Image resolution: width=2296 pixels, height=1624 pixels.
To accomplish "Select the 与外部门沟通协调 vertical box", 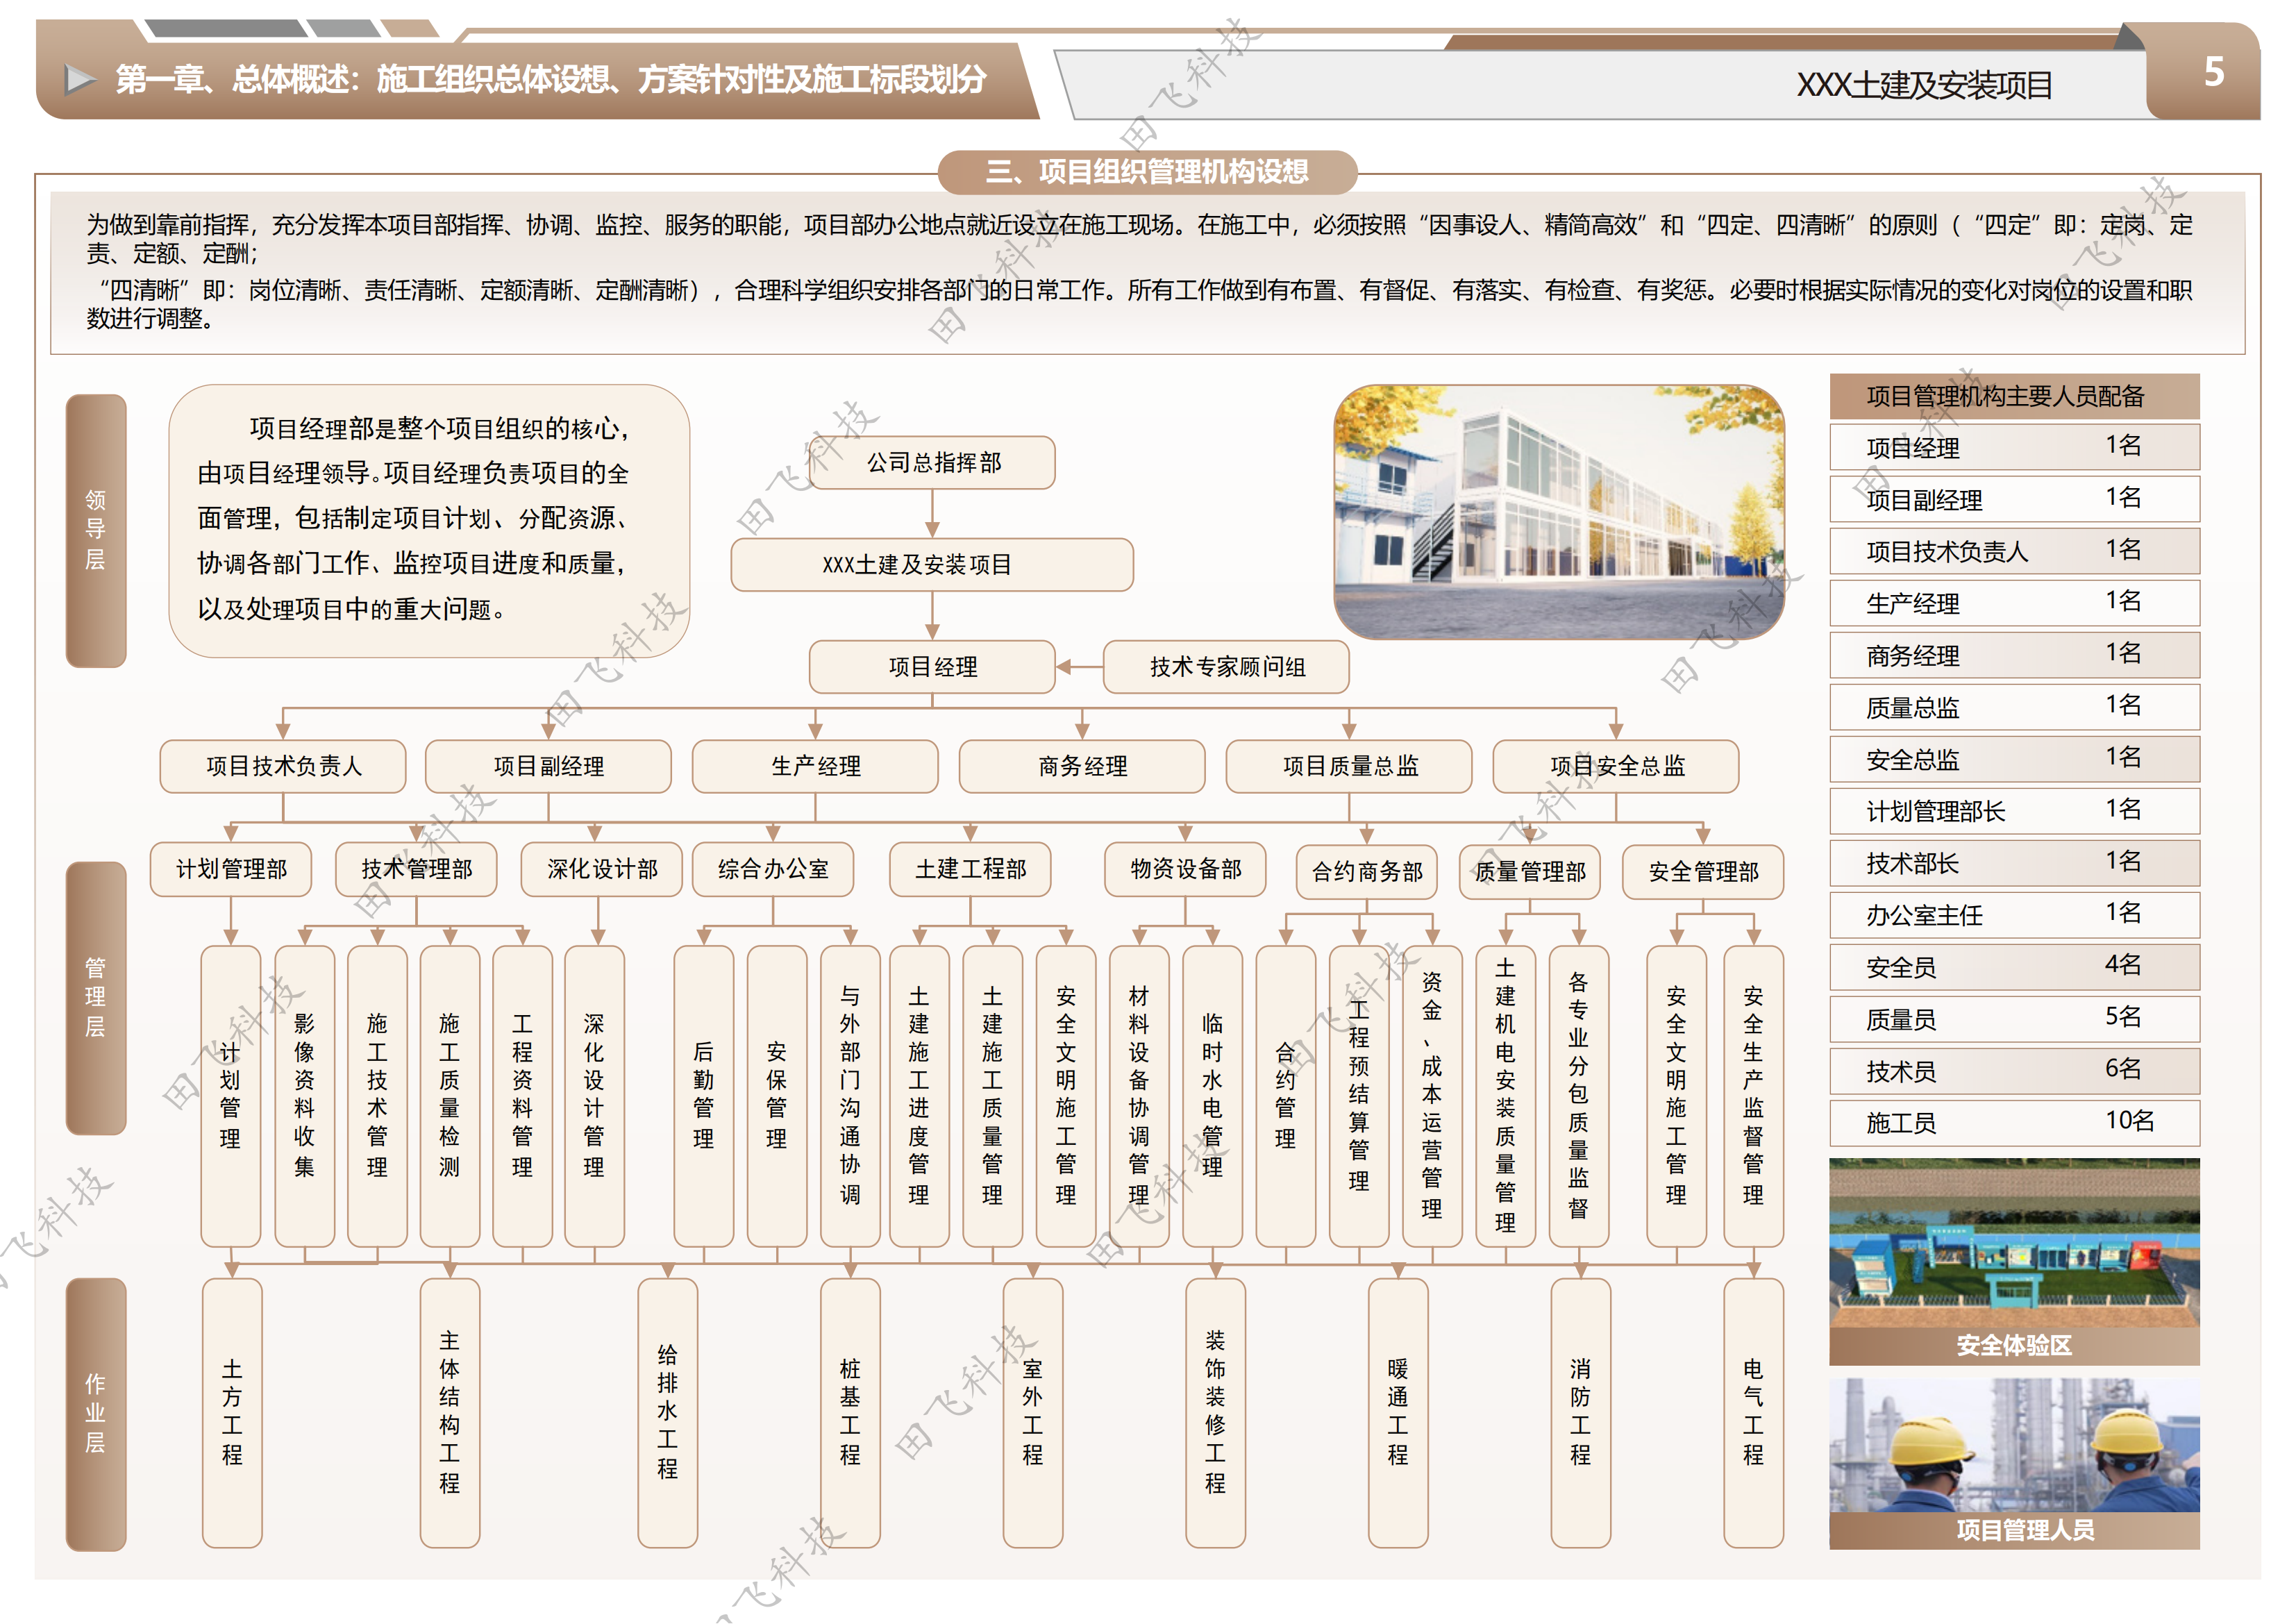I will coord(850,1096).
